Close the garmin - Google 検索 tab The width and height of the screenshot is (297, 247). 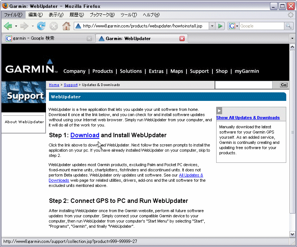point(89,39)
